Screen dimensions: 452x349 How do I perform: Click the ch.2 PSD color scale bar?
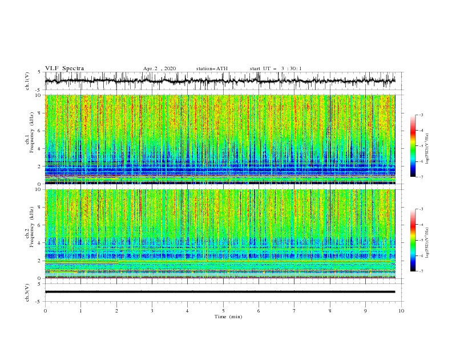(413, 240)
